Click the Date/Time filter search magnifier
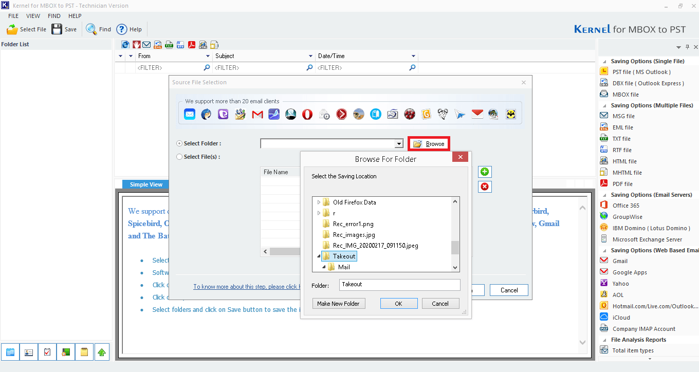 click(x=412, y=67)
